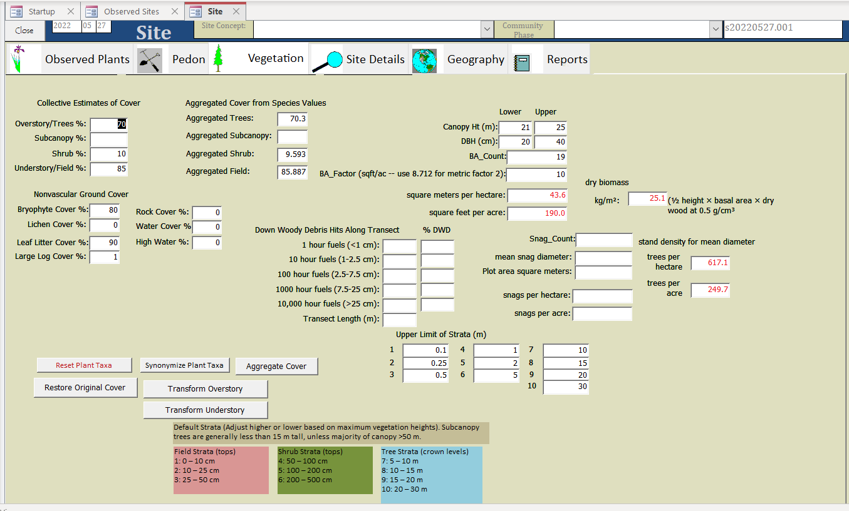849x511 pixels.
Task: Switch to the Observed Sites tab
Action: point(132,11)
